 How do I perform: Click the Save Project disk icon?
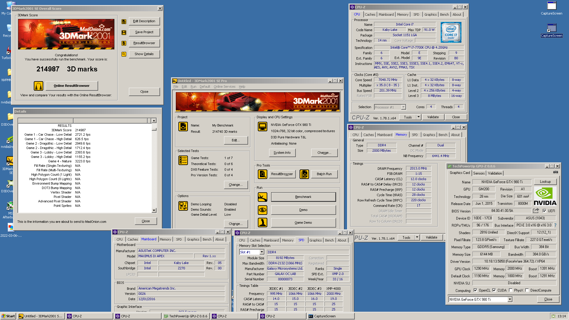(124, 32)
